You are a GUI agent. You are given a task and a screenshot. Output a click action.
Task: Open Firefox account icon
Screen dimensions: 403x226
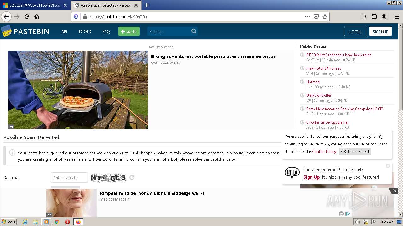click(x=384, y=17)
